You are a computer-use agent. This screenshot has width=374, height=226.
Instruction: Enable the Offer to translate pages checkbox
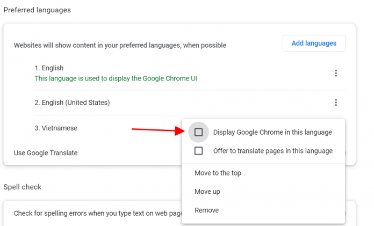pyautogui.click(x=198, y=151)
